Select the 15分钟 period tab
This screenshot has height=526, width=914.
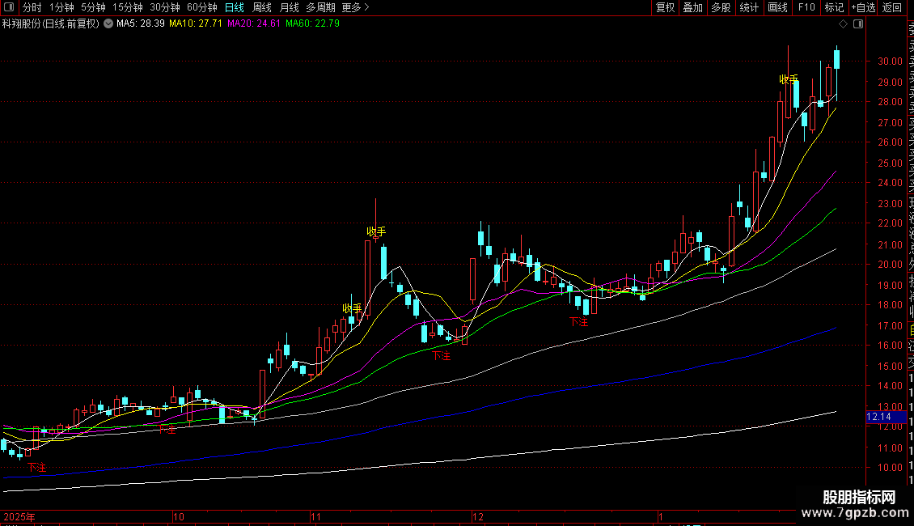(128, 7)
